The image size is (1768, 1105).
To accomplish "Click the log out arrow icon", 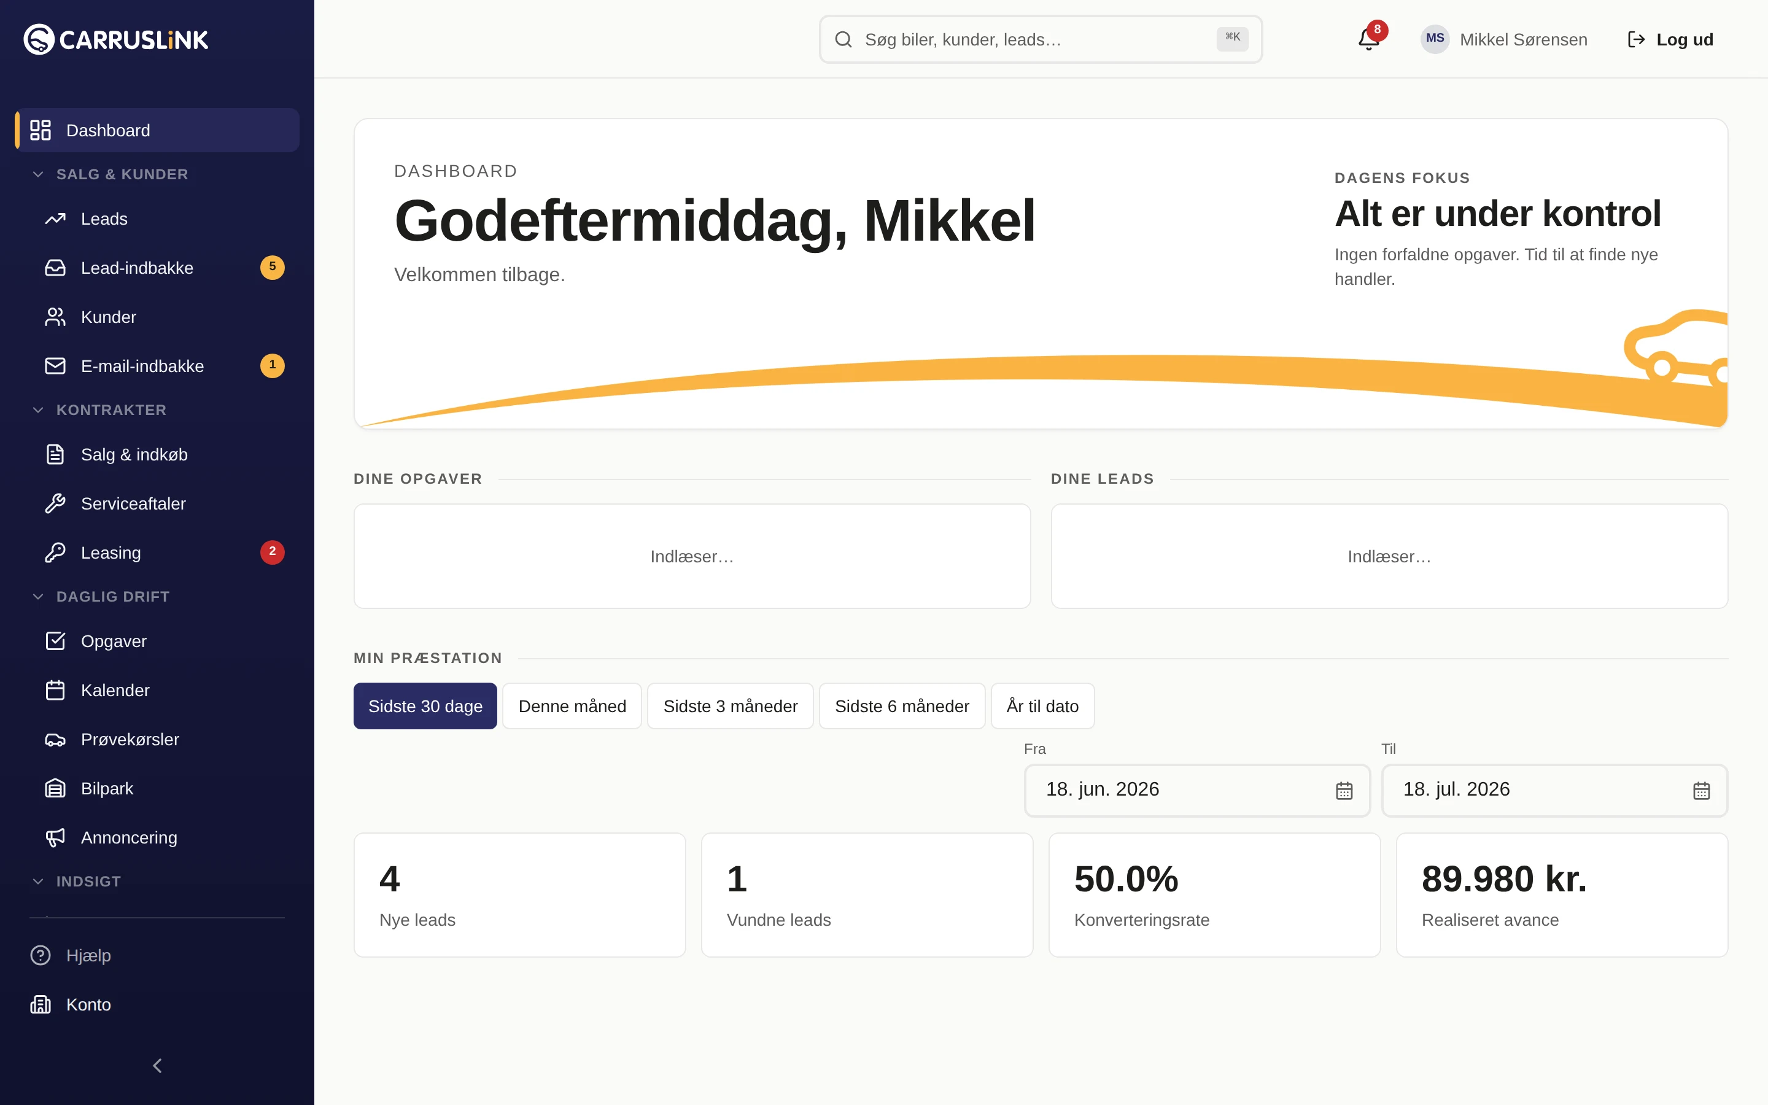I will pyautogui.click(x=1637, y=39).
